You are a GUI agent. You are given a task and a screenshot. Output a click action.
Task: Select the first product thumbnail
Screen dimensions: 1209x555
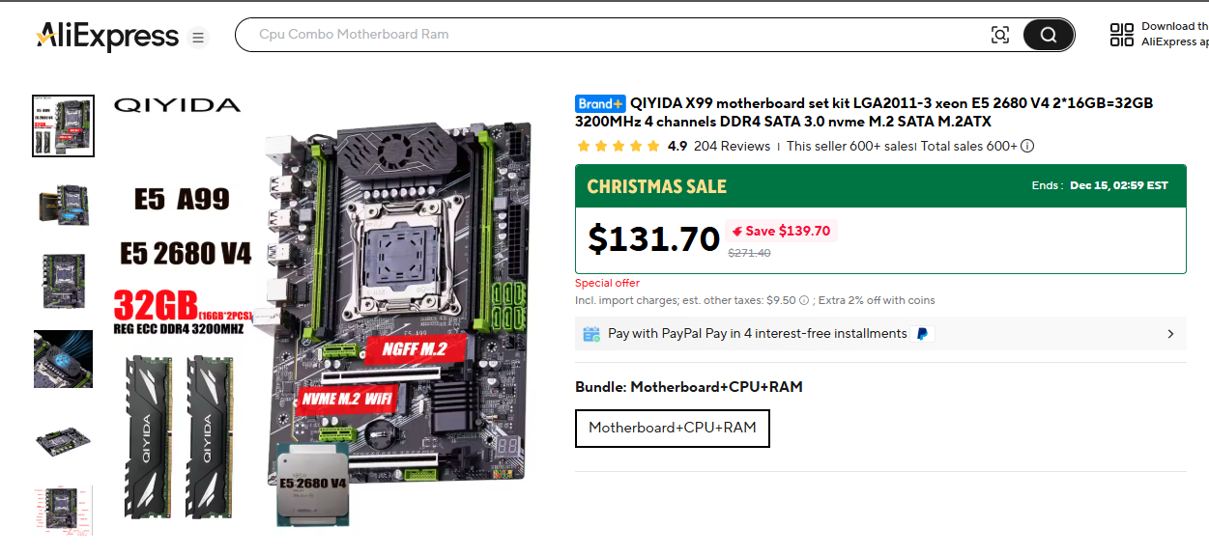63,125
